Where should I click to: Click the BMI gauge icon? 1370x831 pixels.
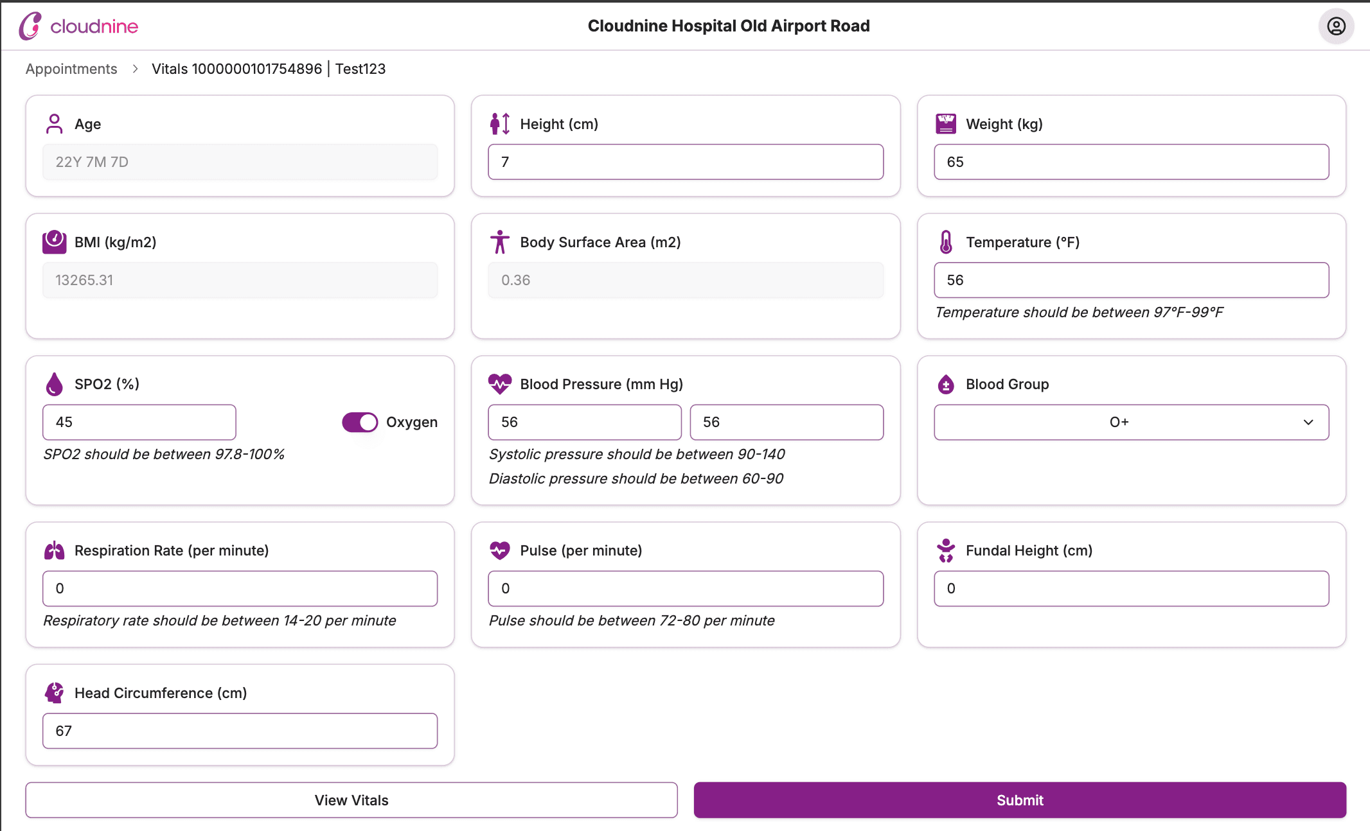click(54, 242)
